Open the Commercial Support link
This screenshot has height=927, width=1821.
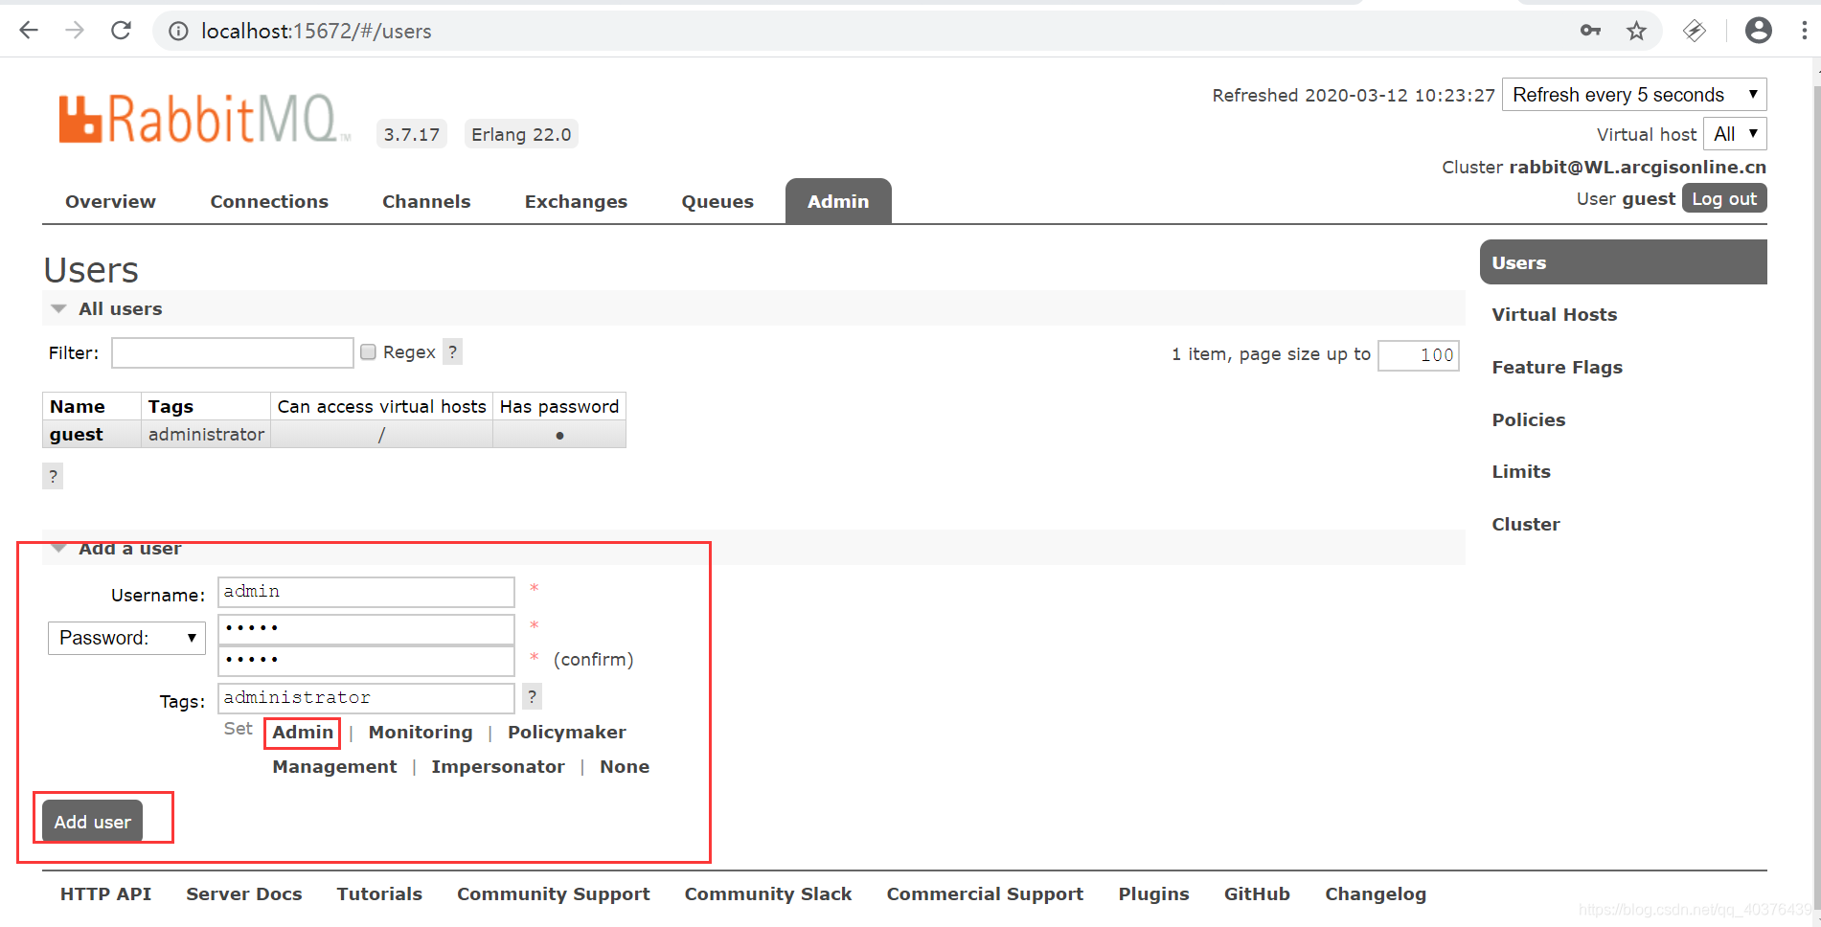(x=985, y=893)
